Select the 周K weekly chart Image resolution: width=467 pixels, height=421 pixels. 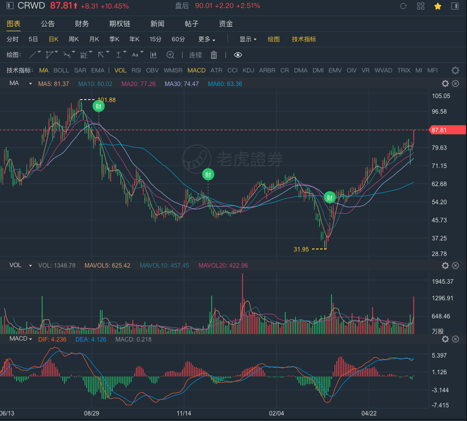[x=73, y=39]
